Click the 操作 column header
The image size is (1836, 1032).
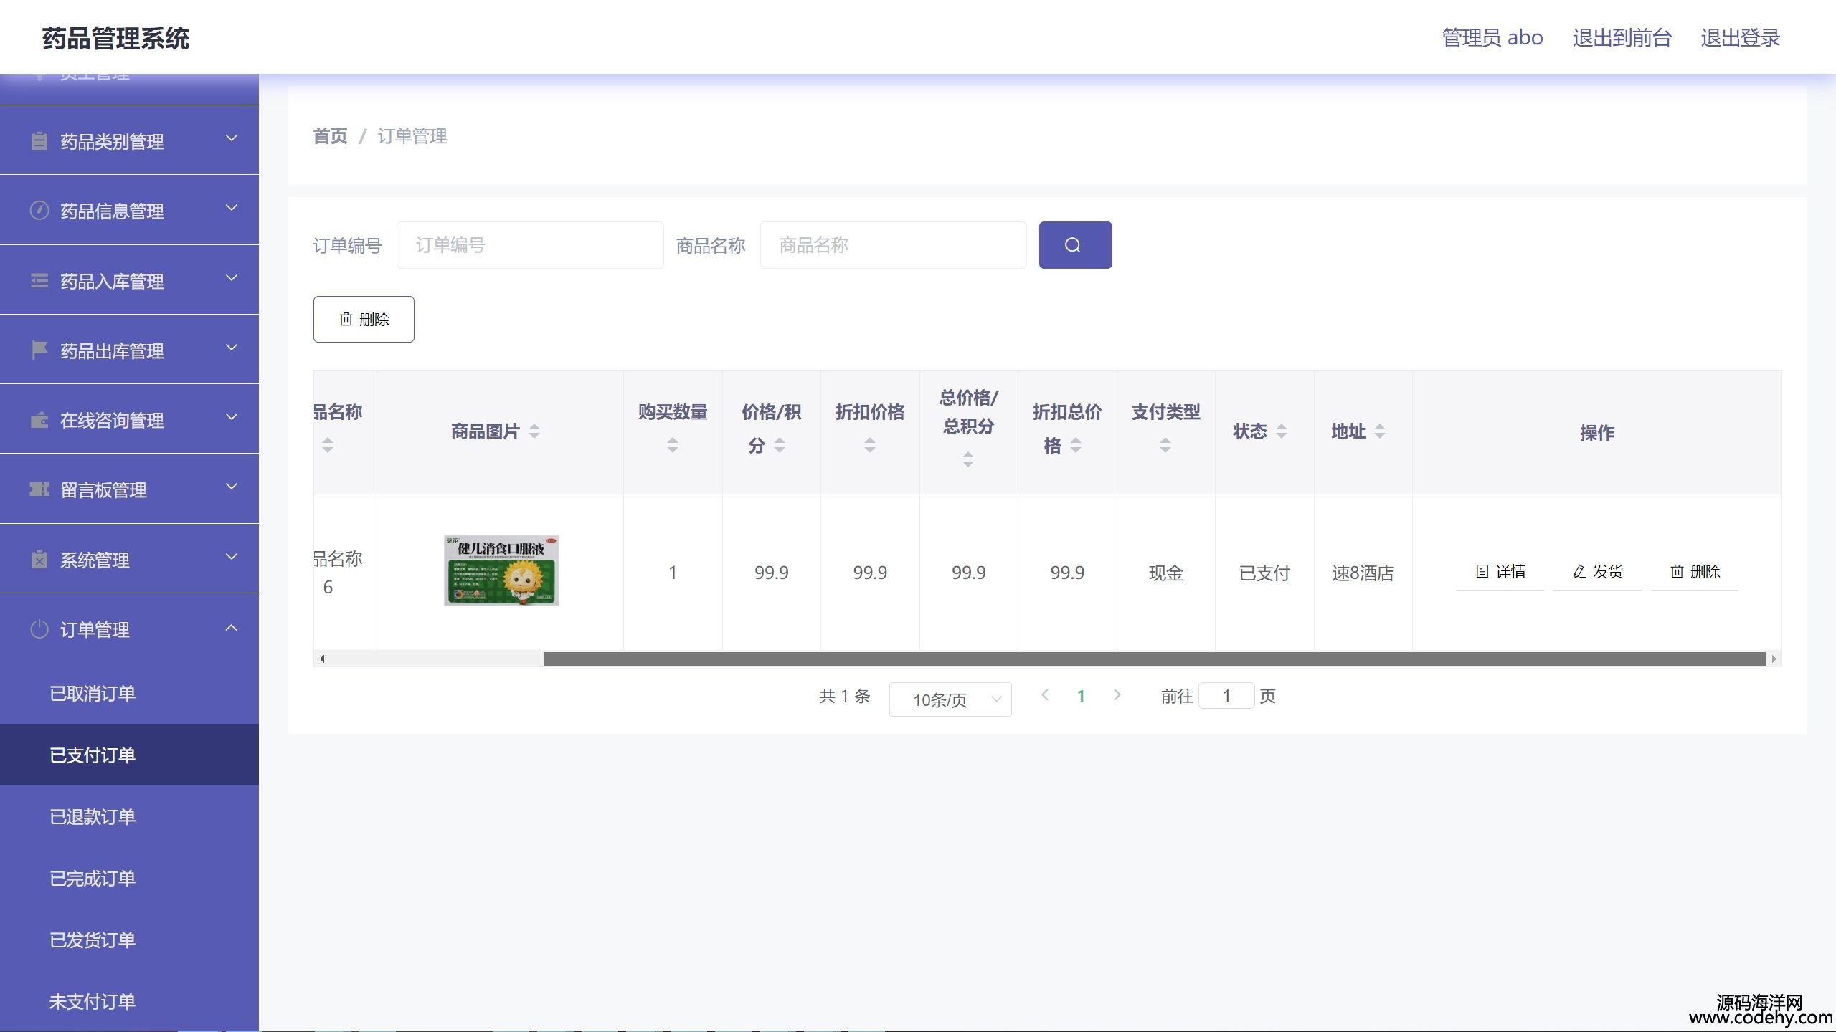tap(1597, 432)
